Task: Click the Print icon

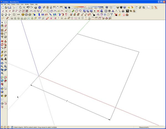Action: [x=36, y=7]
